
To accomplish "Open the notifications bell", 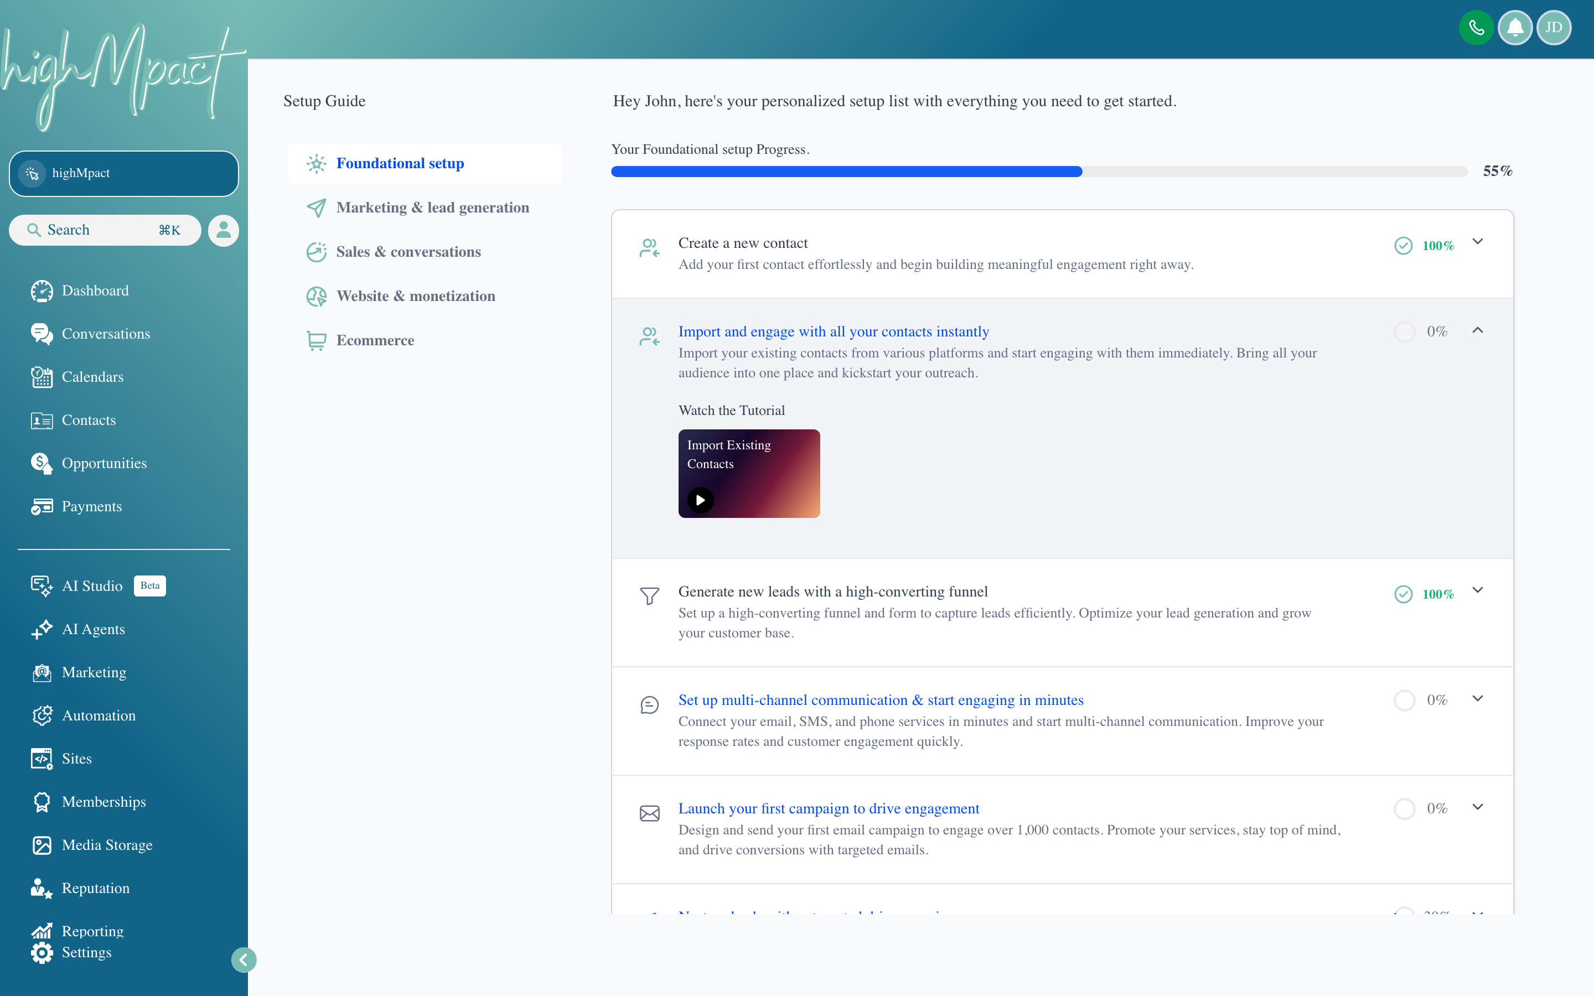I will (x=1515, y=28).
